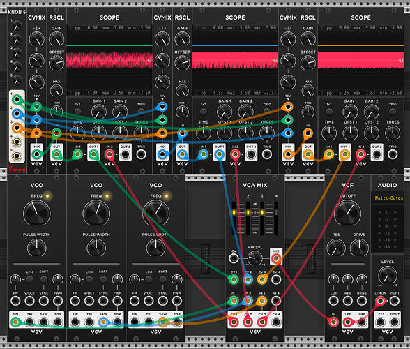Click the THRES knob on the right SCOPE
Viewport: 410px width, 349px height.
point(393,133)
